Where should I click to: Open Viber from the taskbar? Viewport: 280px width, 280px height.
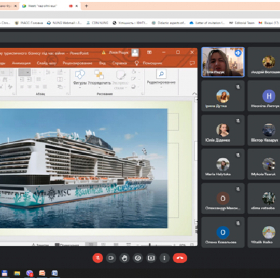click(30, 273)
